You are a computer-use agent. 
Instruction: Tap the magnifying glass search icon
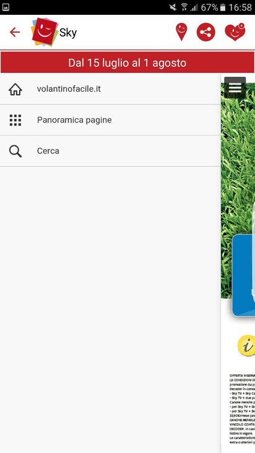click(15, 151)
